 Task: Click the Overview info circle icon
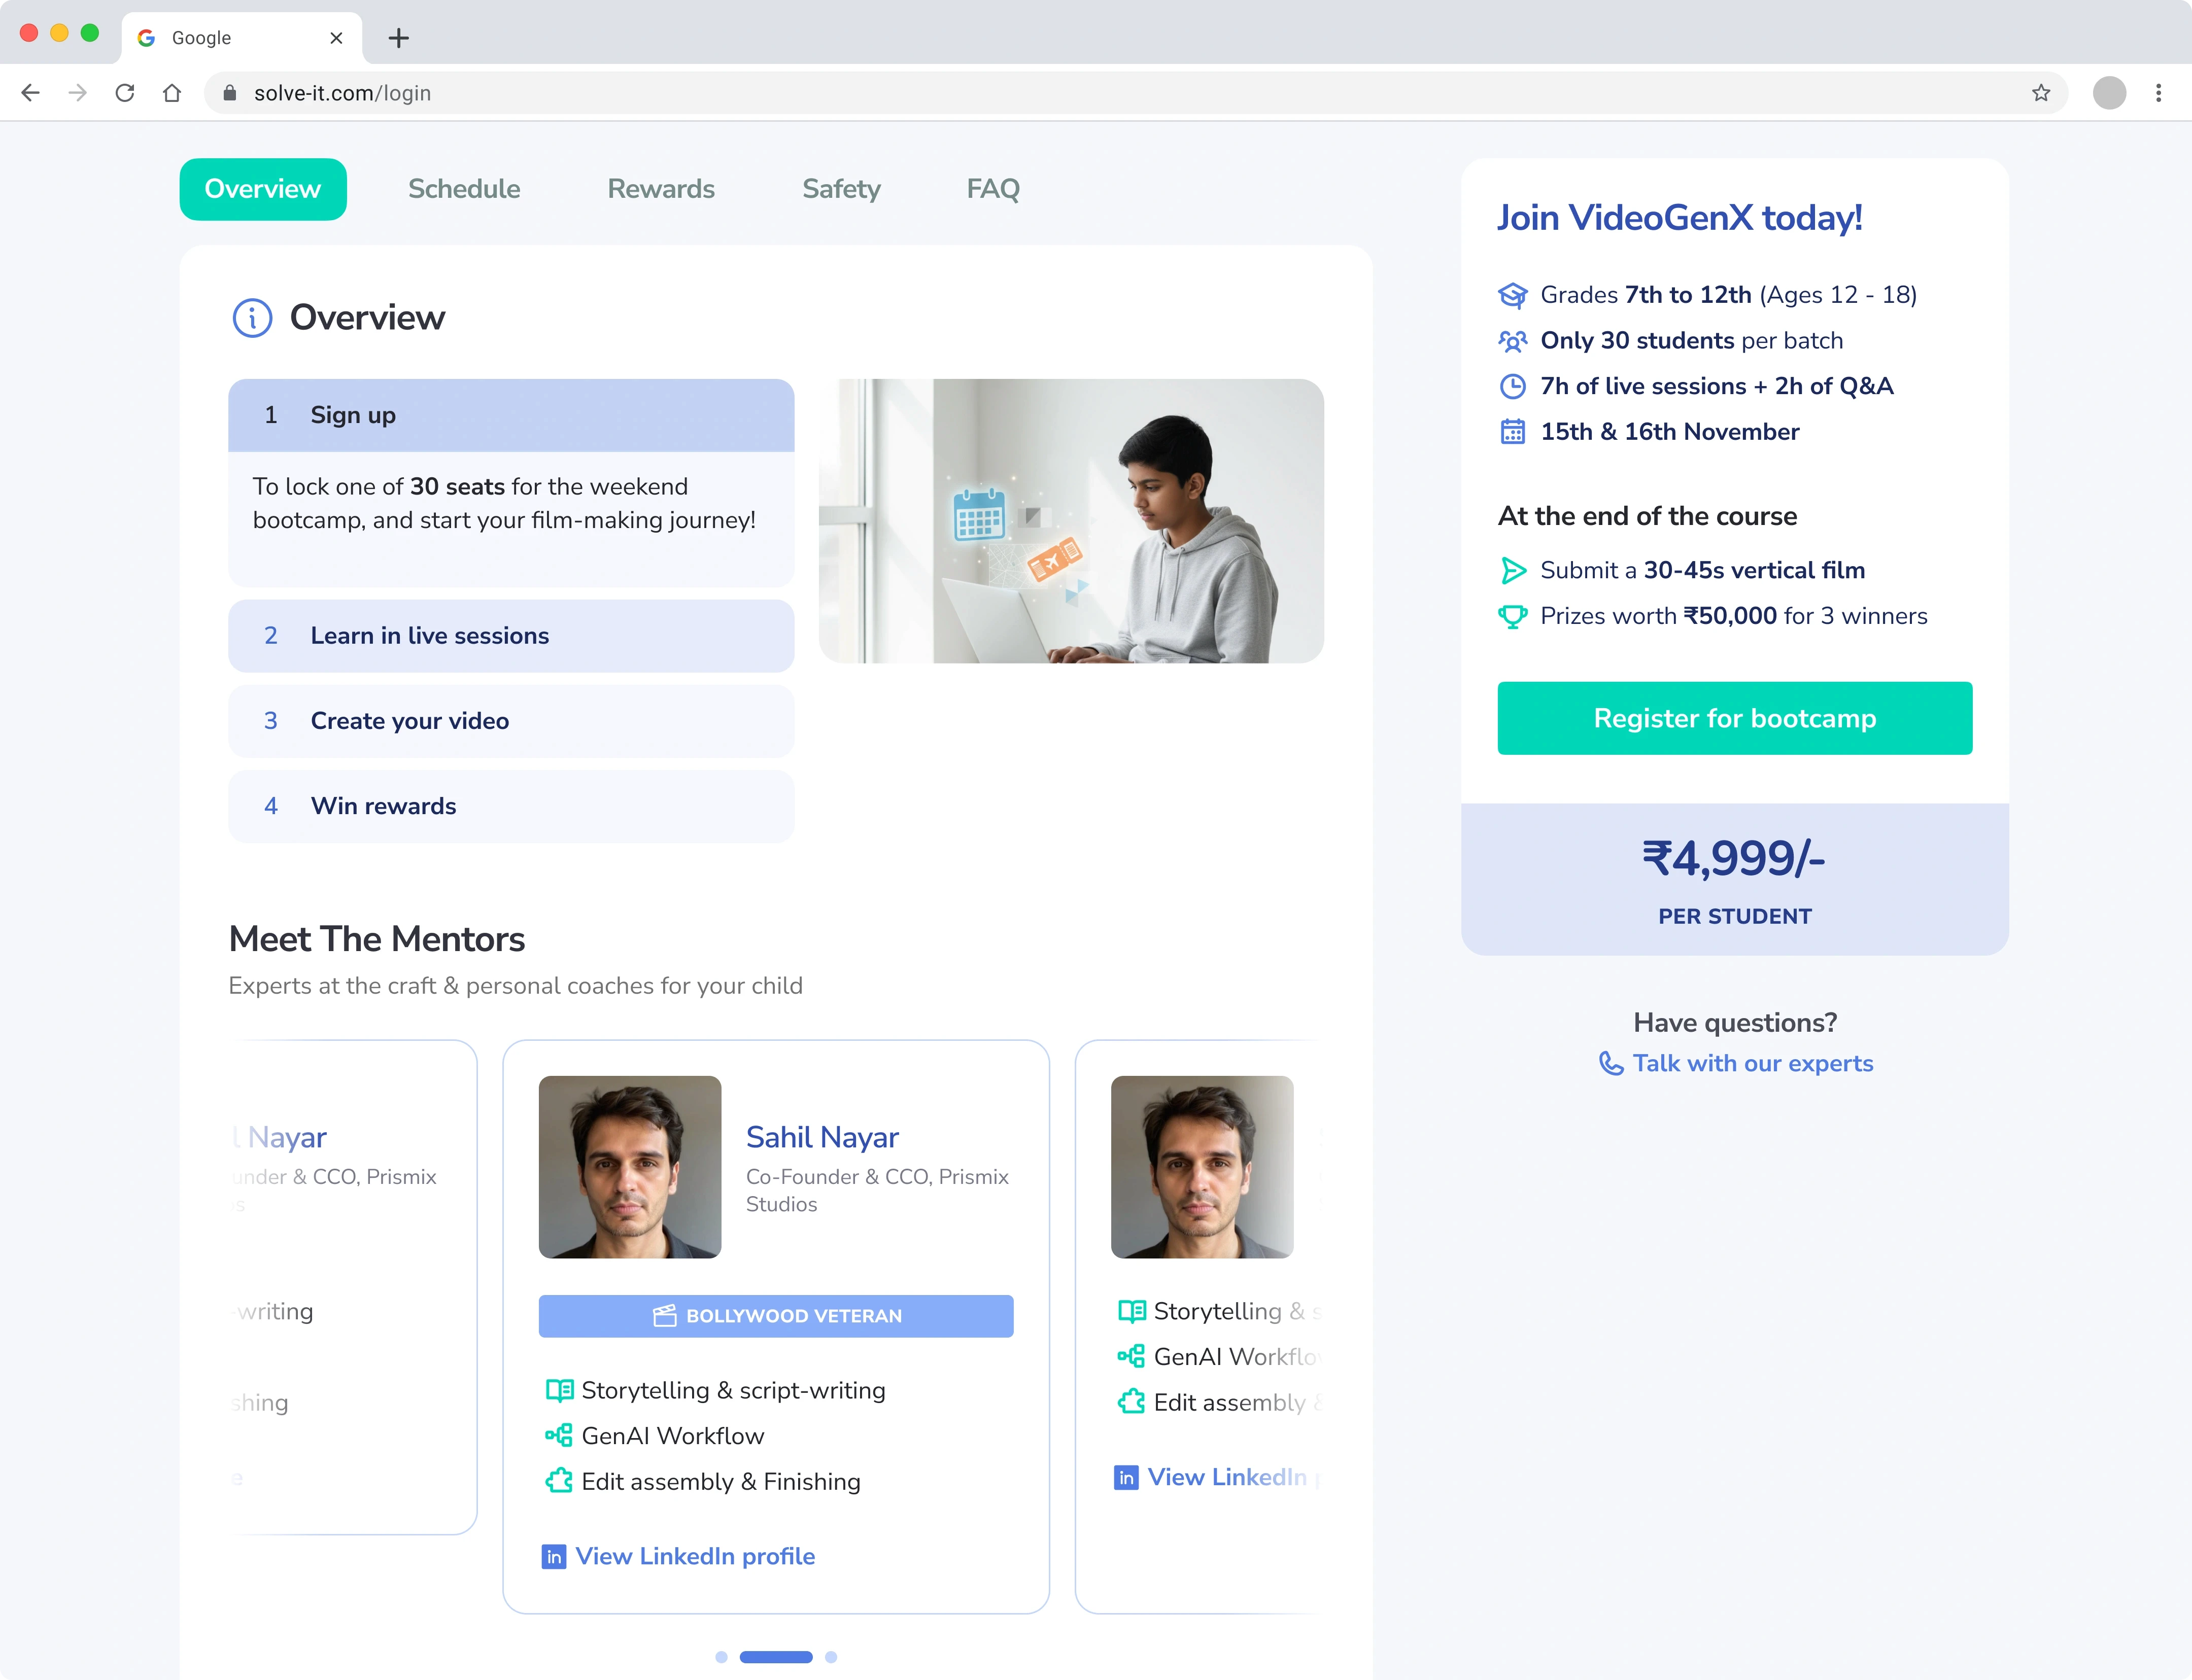coord(252,318)
